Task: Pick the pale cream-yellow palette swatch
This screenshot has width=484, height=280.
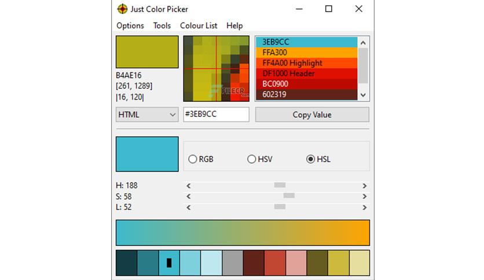Action: pyautogui.click(x=360, y=263)
